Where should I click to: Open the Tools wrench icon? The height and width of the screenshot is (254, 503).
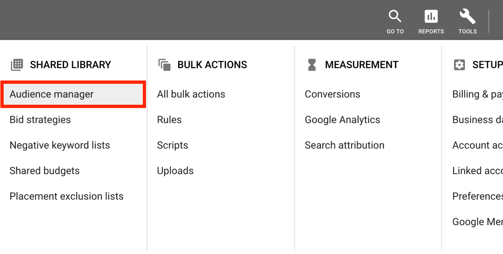click(467, 17)
